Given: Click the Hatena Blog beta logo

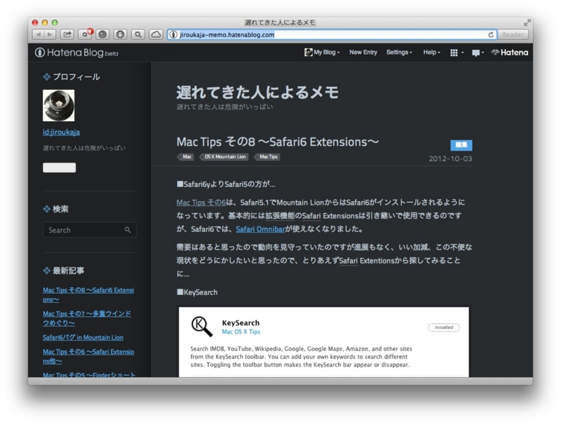Looking at the screenshot, I should point(76,53).
